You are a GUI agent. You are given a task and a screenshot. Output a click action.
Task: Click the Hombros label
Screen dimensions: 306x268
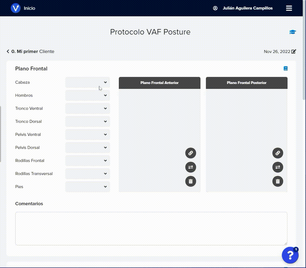[x=24, y=95]
